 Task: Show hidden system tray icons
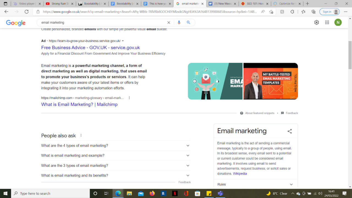coord(293,193)
